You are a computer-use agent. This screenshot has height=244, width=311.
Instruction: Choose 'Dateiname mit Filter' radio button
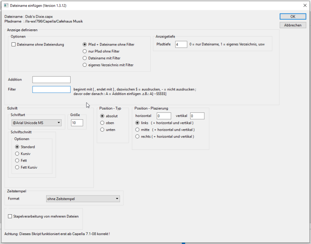point(85,58)
